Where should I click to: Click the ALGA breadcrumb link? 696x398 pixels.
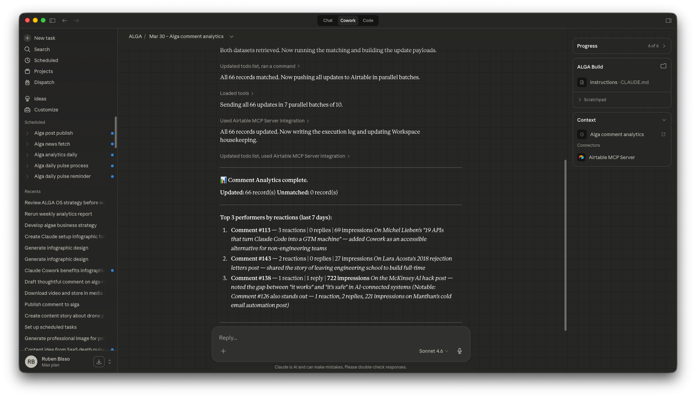(135, 36)
